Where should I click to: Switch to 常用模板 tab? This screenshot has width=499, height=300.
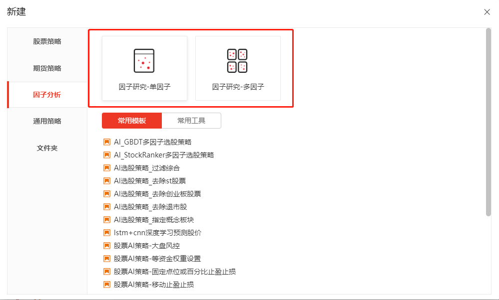click(132, 121)
